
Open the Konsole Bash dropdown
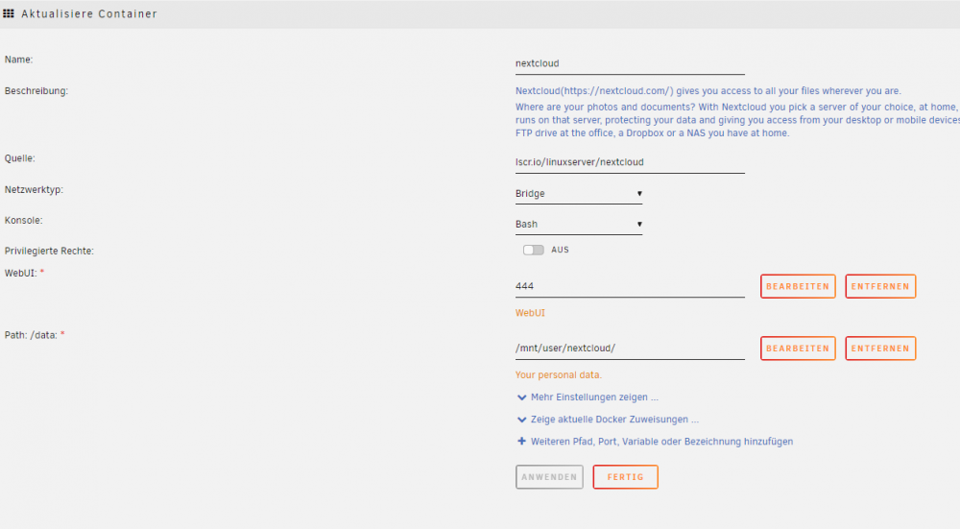[x=579, y=224]
